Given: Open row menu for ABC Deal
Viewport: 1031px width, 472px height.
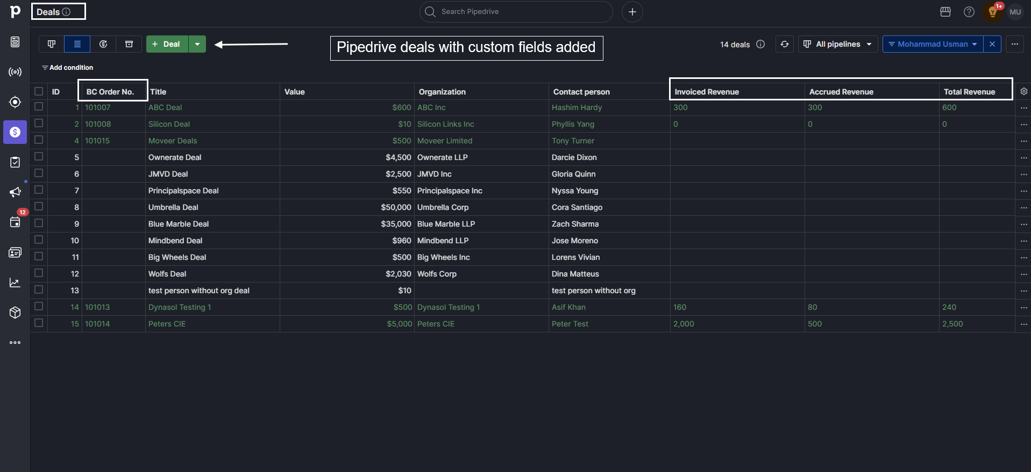Looking at the screenshot, I should (x=1023, y=108).
